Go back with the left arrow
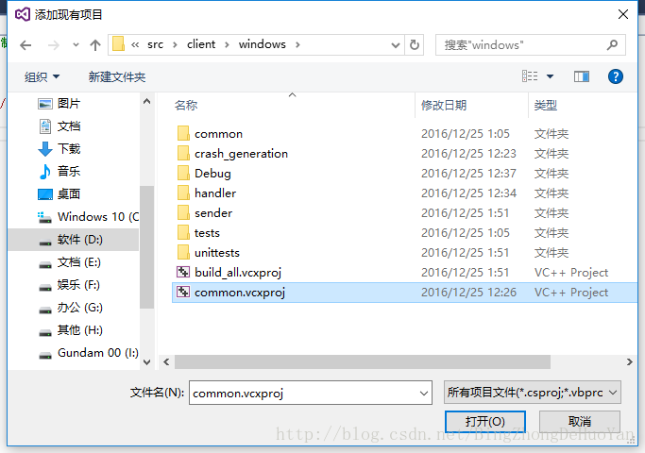Viewport: 645px width, 453px height. tap(25, 44)
